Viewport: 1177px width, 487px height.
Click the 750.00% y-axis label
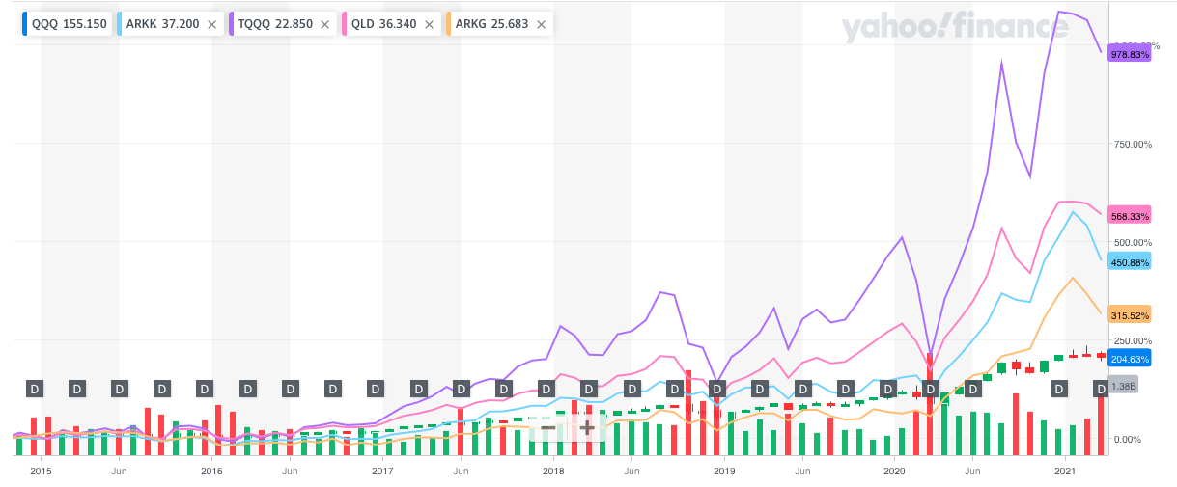pyautogui.click(x=1133, y=144)
